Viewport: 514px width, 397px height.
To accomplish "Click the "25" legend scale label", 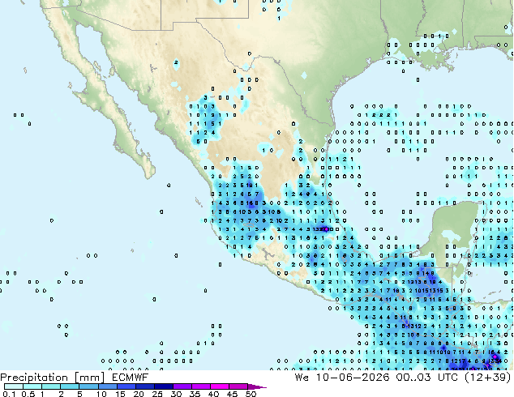I will click(157, 394).
